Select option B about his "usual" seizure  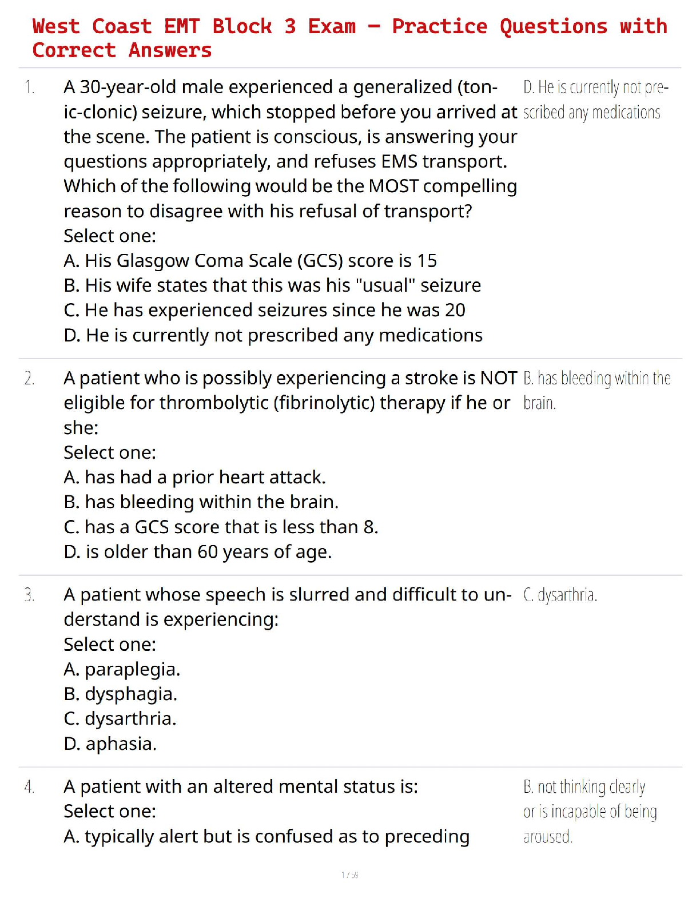tap(272, 285)
